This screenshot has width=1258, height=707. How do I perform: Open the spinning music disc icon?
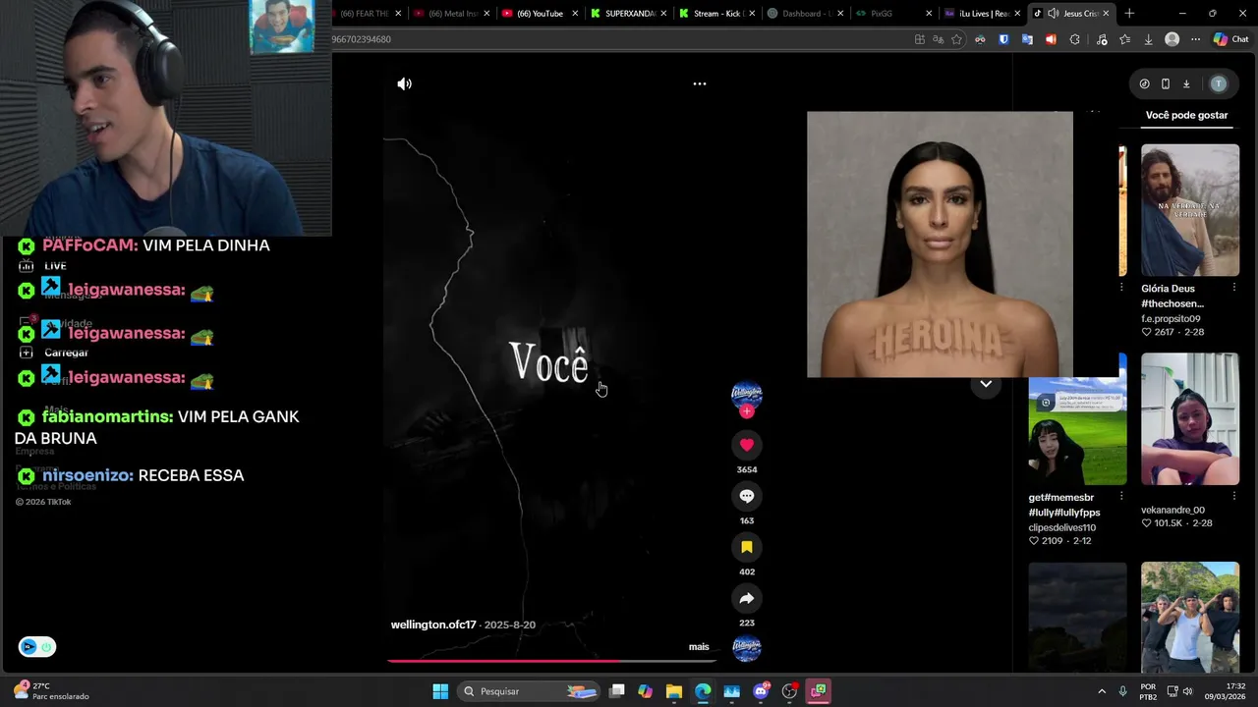click(x=747, y=648)
